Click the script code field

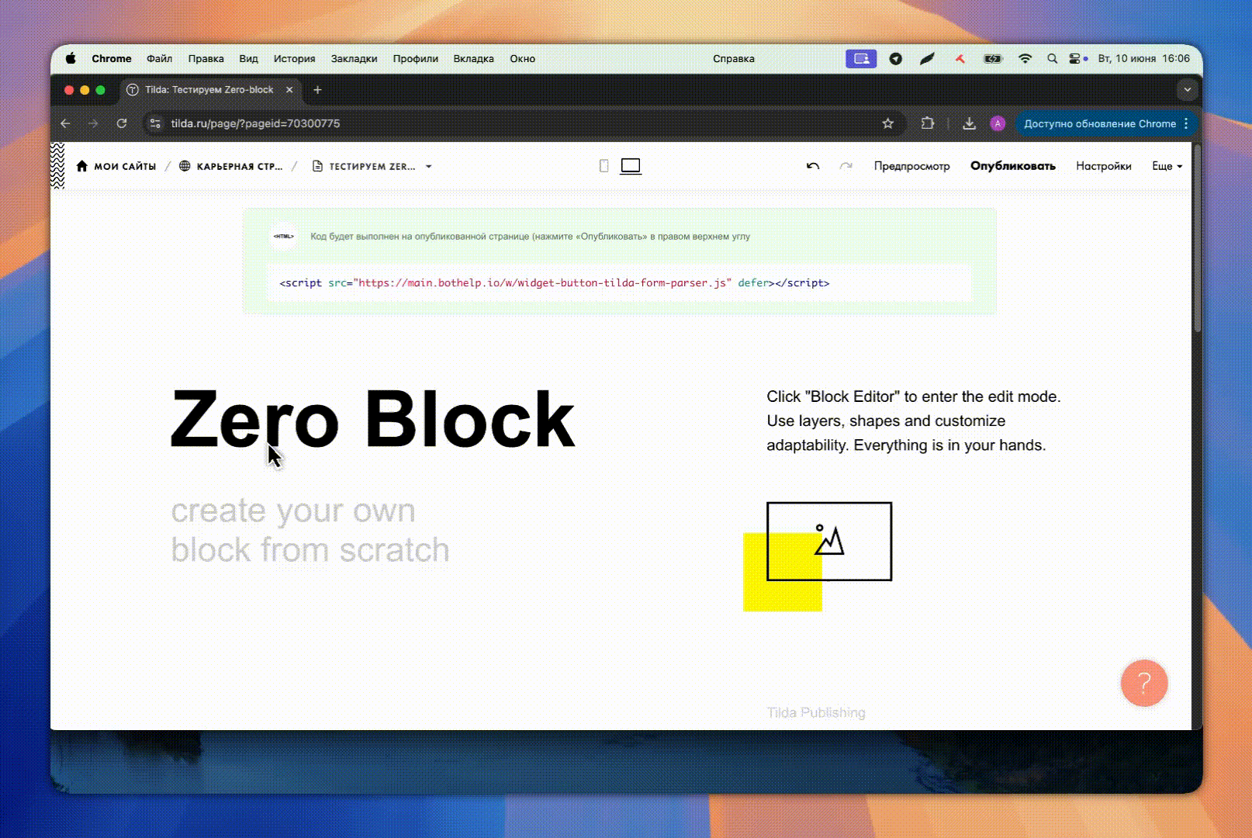point(619,283)
